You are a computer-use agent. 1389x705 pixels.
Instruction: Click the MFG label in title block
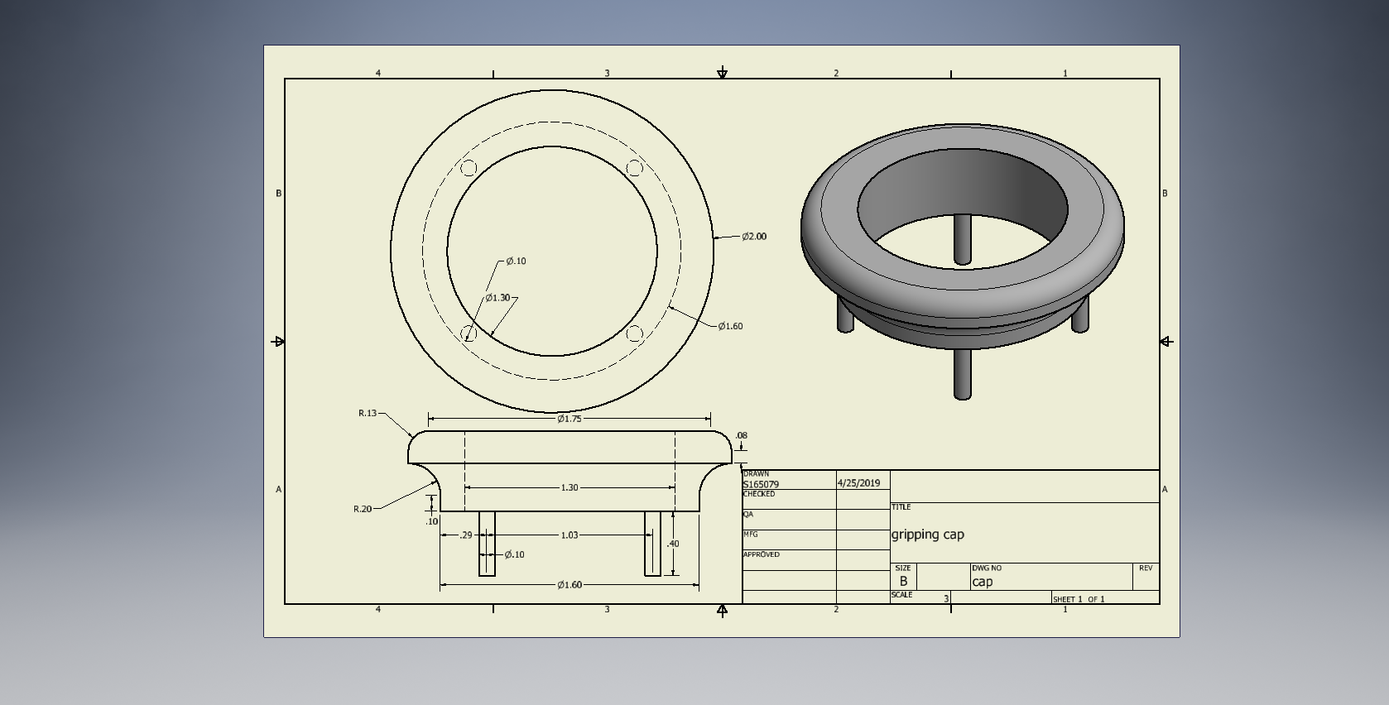[751, 535]
